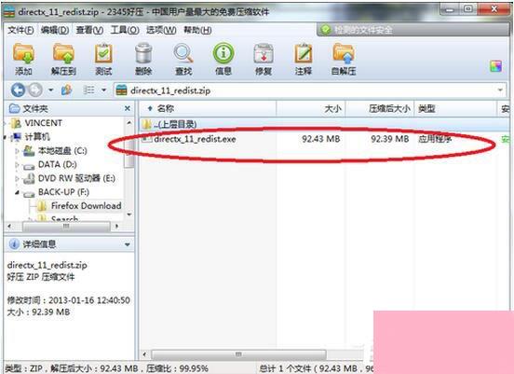This screenshot has height=374, width=514.
Task: Click the 测试 (Test) toolbar icon
Action: pyautogui.click(x=103, y=60)
